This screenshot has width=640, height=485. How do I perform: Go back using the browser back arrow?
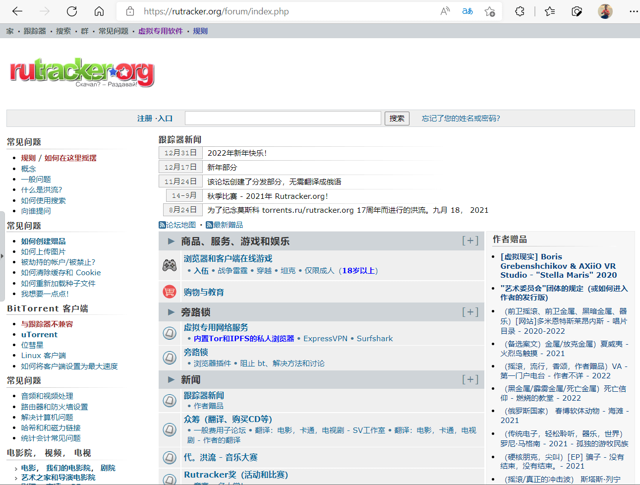point(17,11)
